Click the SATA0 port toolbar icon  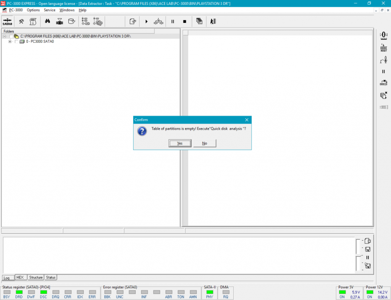tap(7, 21)
